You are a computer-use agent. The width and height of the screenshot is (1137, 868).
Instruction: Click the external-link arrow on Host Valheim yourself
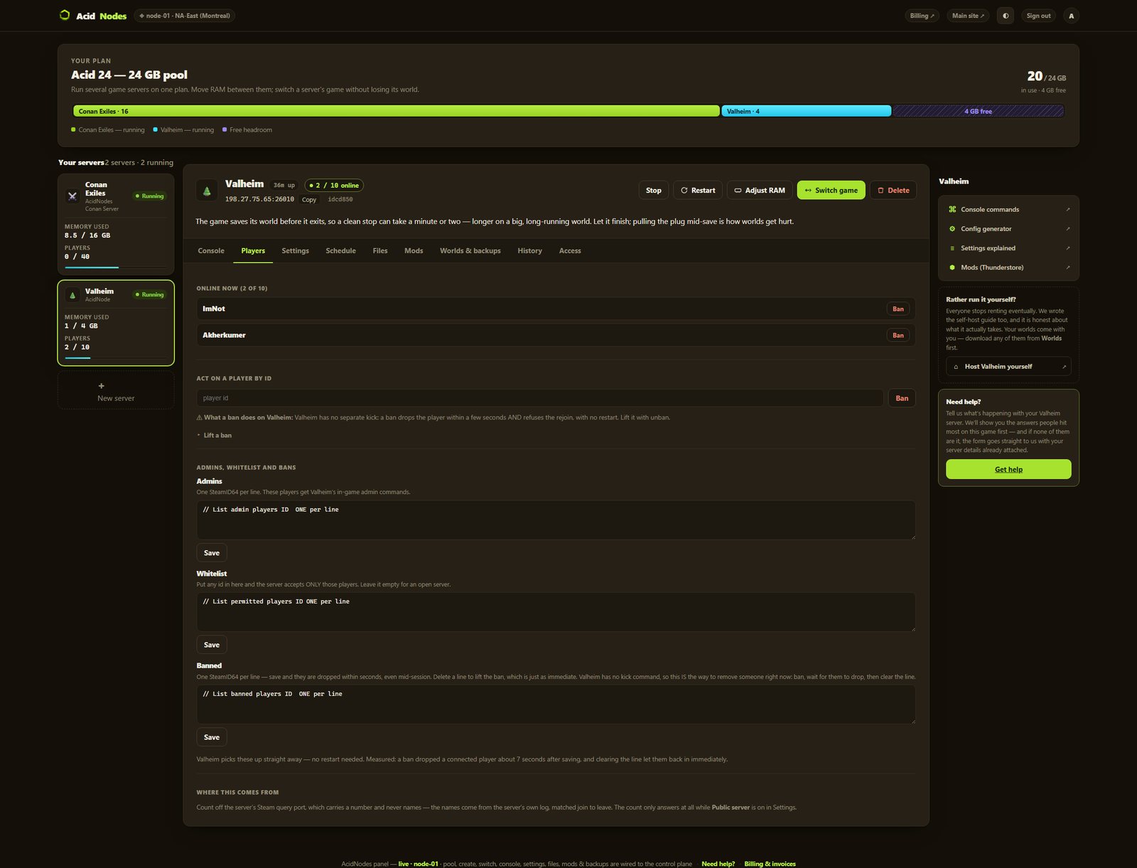[x=1064, y=367]
